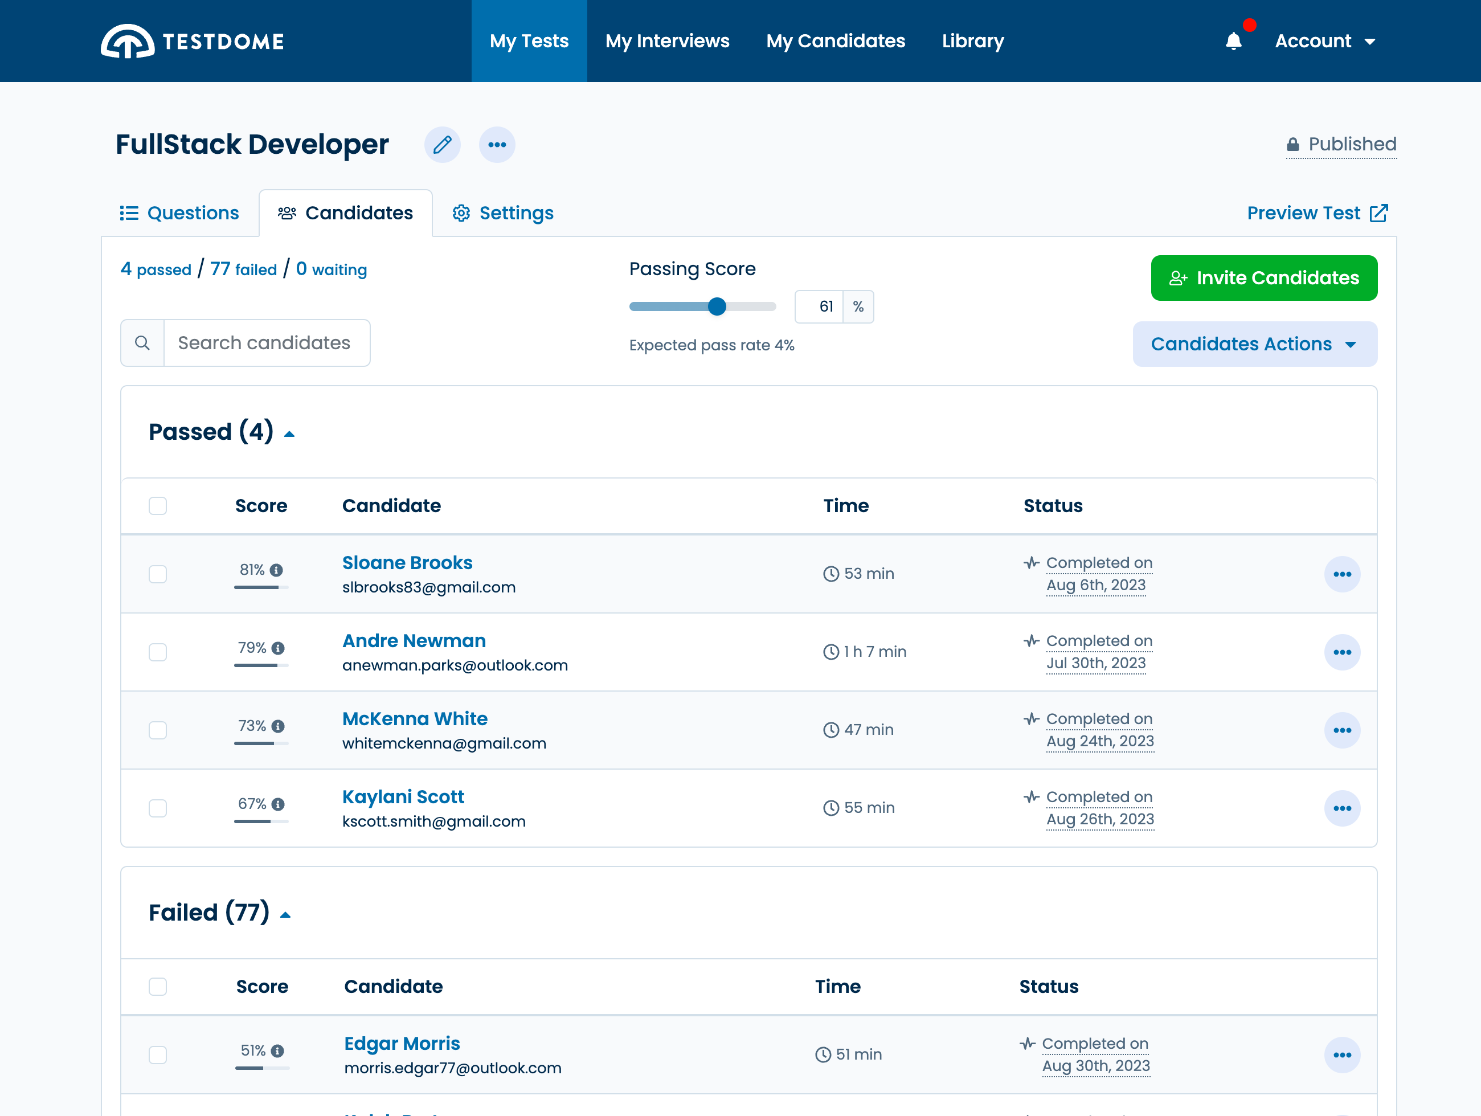Screen dimensions: 1481x1116
Task: Open the My Interviews menu item
Action: point(668,41)
